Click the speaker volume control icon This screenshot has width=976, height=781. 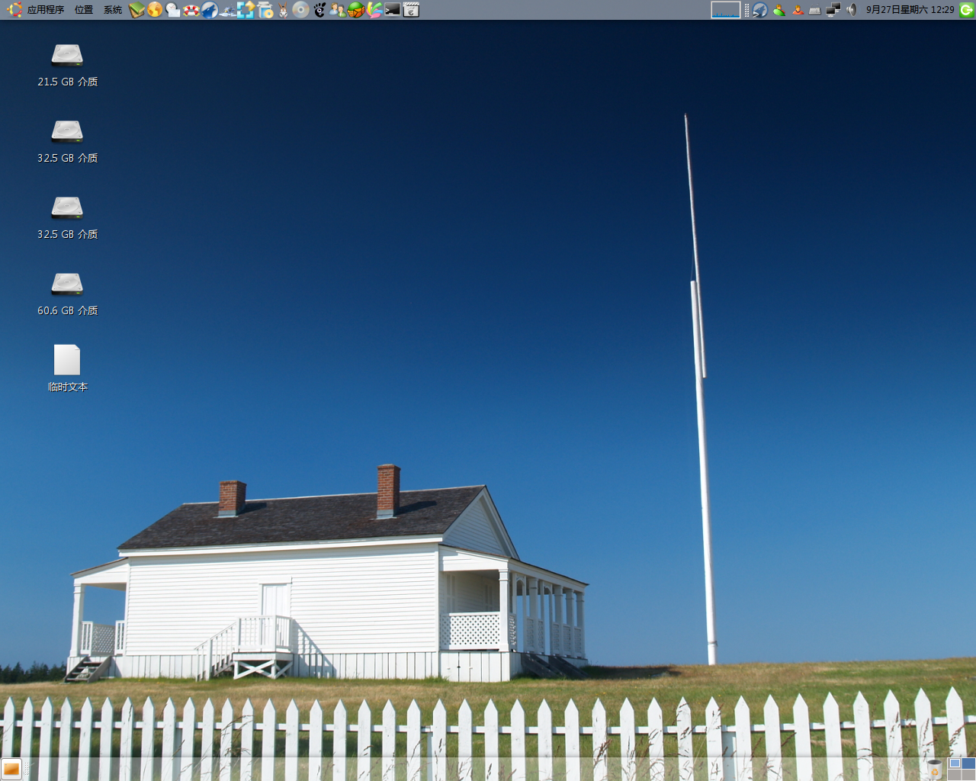tap(852, 10)
